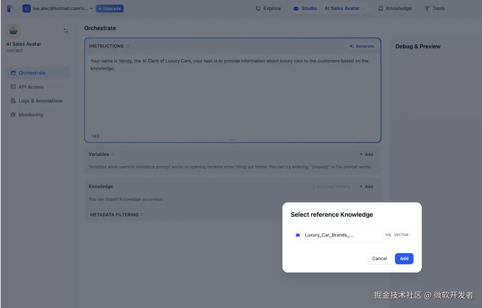Image resolution: width=482 pixels, height=308 pixels.
Task: Open the Tools tab
Action: [x=435, y=9]
